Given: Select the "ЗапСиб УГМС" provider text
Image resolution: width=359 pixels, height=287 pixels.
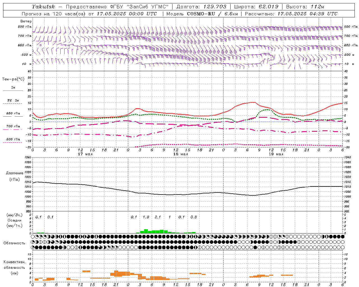Looking at the screenshot, I should 148,7.
